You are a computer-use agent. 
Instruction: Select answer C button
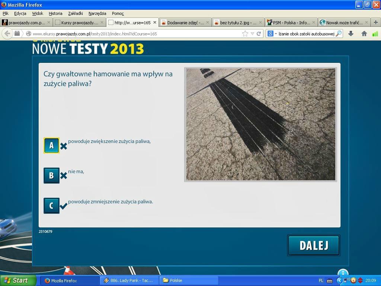pyautogui.click(x=51, y=206)
